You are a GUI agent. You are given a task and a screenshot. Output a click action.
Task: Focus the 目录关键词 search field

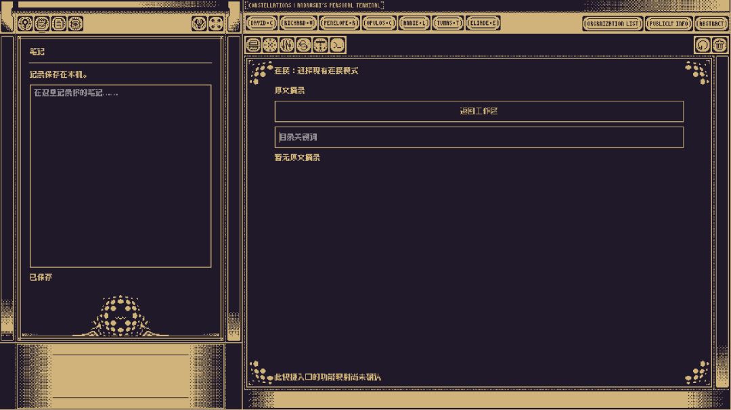pos(479,137)
